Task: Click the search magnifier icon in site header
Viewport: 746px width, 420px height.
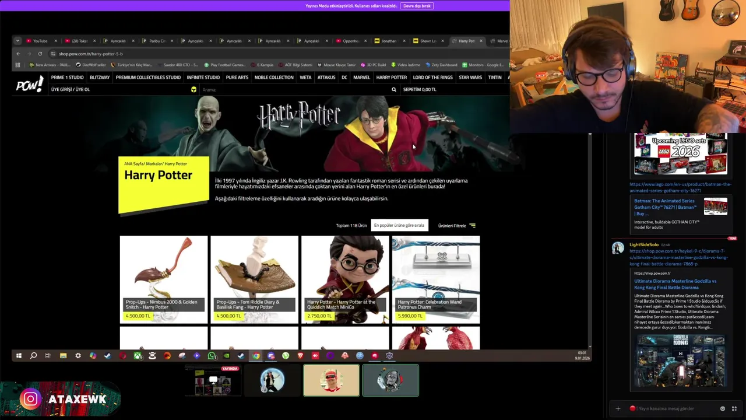Action: click(x=394, y=89)
